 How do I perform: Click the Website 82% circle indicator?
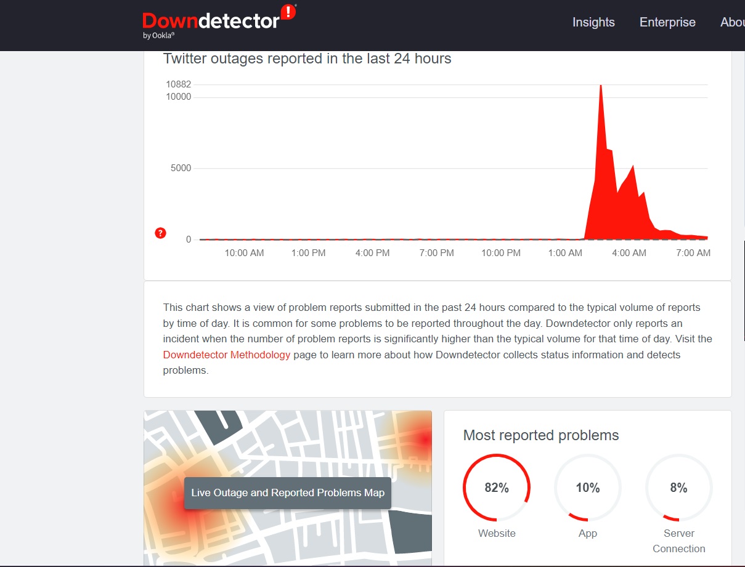click(497, 488)
